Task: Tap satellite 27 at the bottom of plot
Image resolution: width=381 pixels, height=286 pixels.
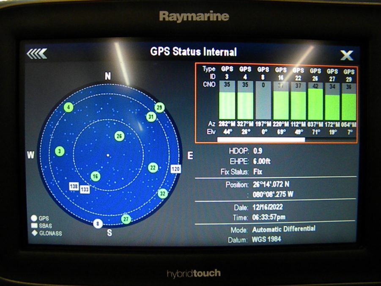Action: click(x=126, y=219)
